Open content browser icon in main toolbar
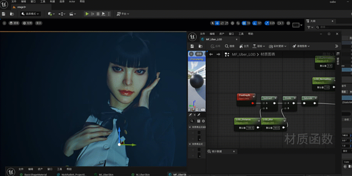The image size is (352, 176). pos(12,14)
